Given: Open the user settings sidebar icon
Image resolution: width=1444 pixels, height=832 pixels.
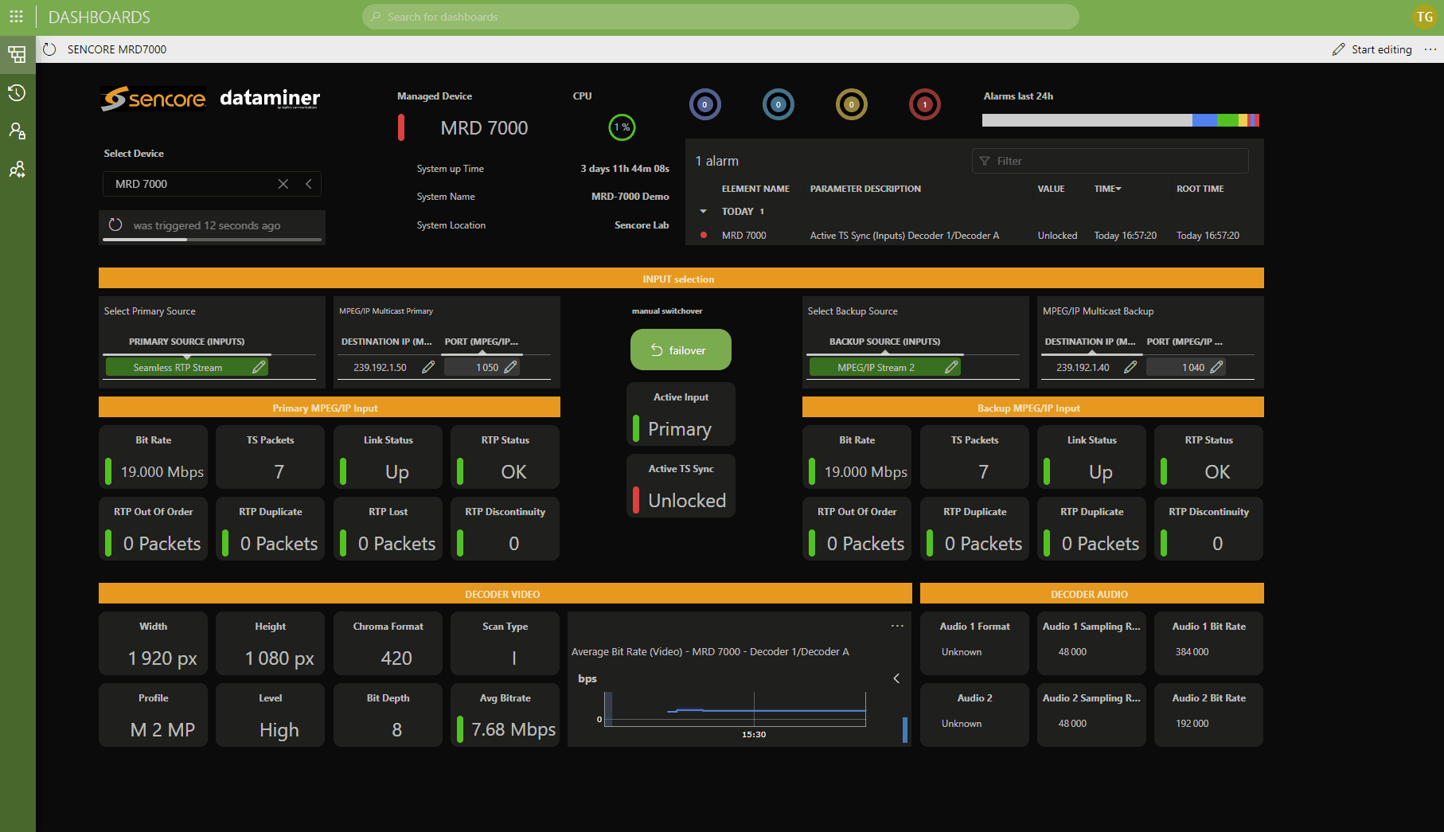Looking at the screenshot, I should (17, 131).
